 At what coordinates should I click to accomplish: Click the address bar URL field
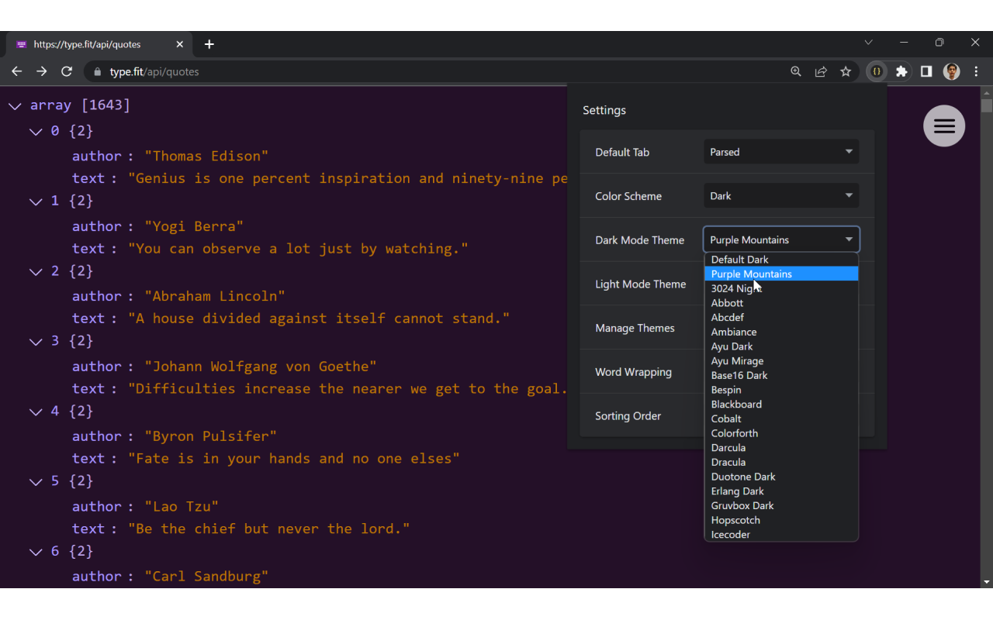[x=434, y=71]
